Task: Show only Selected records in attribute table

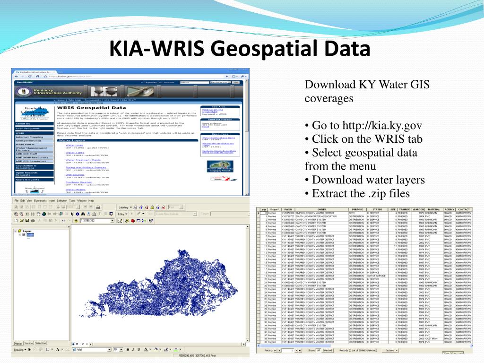Action: click(327, 350)
